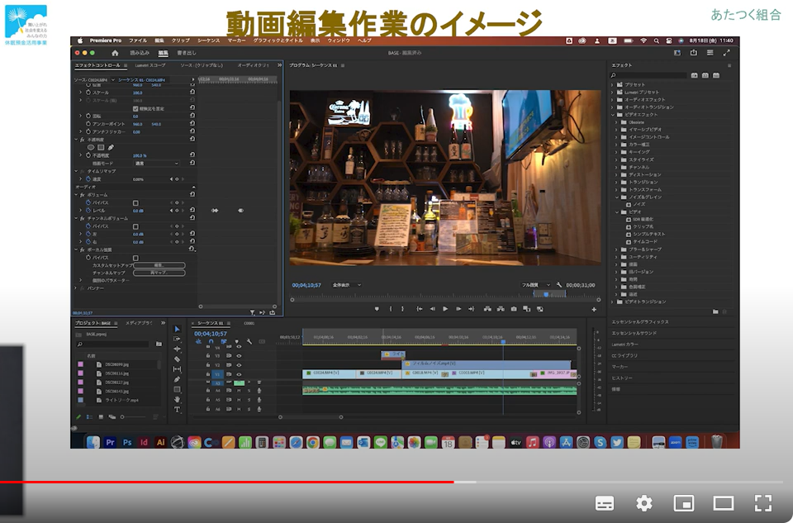Collapse the Video Effects folder
The width and height of the screenshot is (793, 523).
[612, 115]
